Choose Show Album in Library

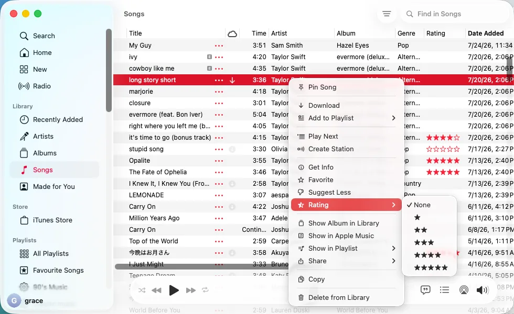point(346,223)
